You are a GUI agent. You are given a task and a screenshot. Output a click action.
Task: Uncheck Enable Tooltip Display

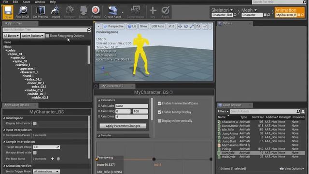coord(159,112)
